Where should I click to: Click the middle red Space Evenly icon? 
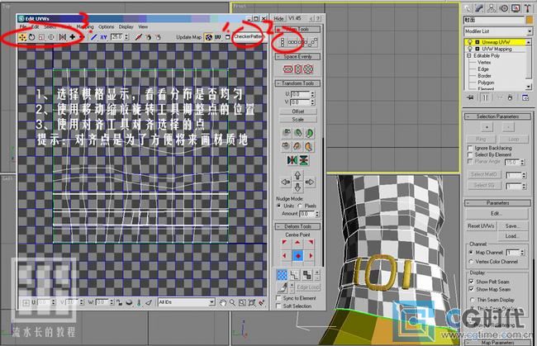point(298,69)
